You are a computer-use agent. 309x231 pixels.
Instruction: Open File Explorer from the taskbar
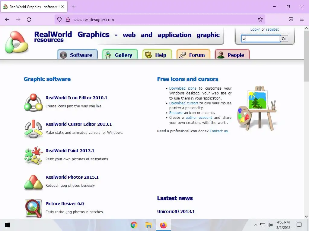click(x=148, y=225)
